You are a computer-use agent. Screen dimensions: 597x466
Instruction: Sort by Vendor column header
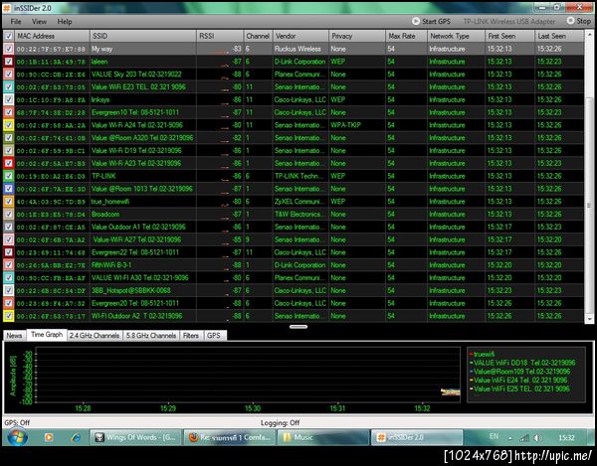coord(300,36)
